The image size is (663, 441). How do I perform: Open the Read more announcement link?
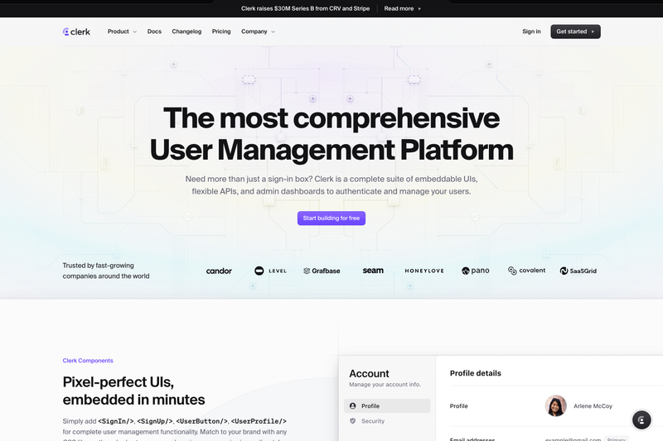tap(403, 8)
